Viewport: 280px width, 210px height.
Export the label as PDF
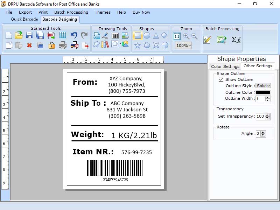click(x=51, y=35)
